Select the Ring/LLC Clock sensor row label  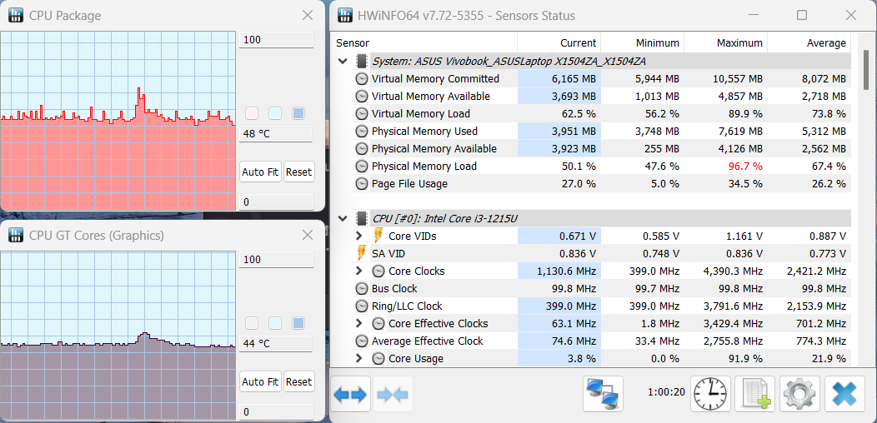click(407, 306)
